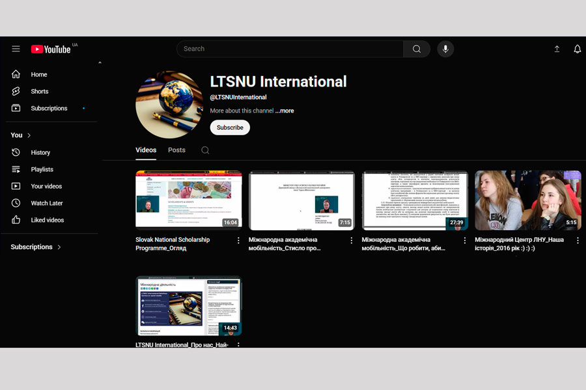
Task: Click the Your videos icon
Action: point(16,186)
